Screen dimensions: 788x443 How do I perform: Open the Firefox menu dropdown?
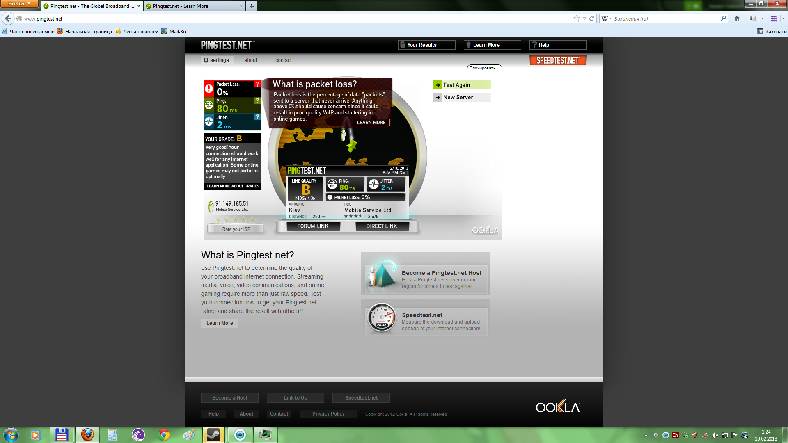19,4
